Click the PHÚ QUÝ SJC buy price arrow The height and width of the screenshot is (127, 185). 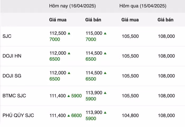[x=68, y=116]
